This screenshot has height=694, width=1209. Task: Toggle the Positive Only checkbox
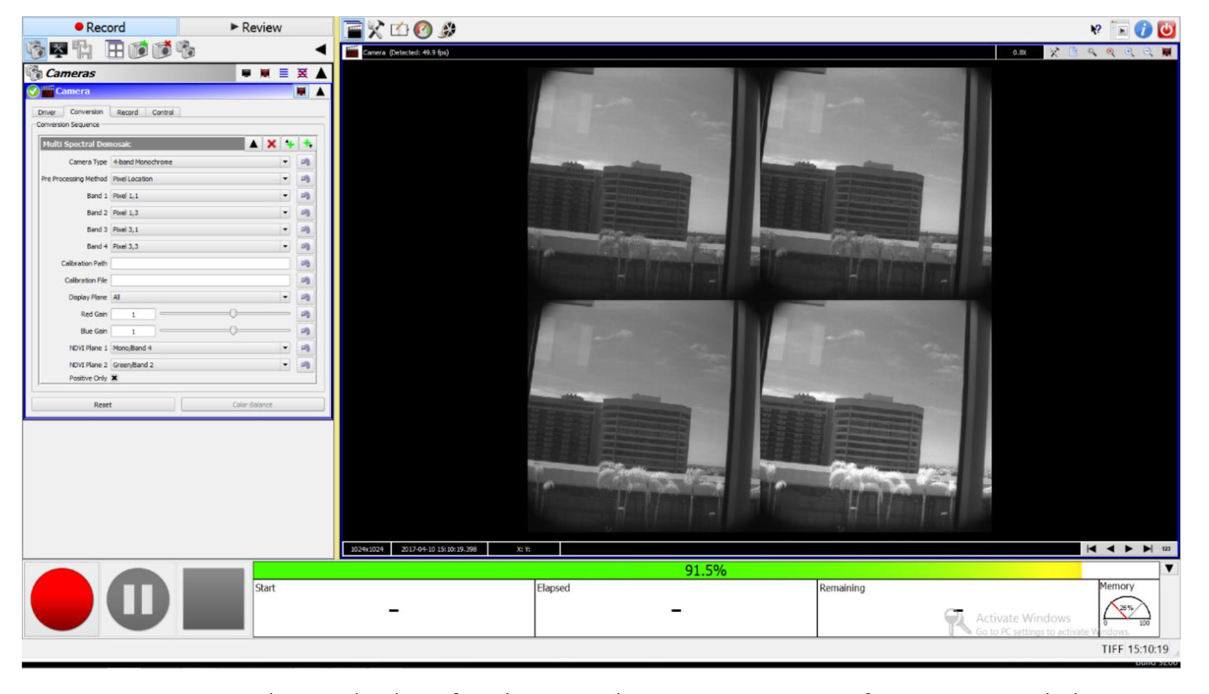[115, 378]
